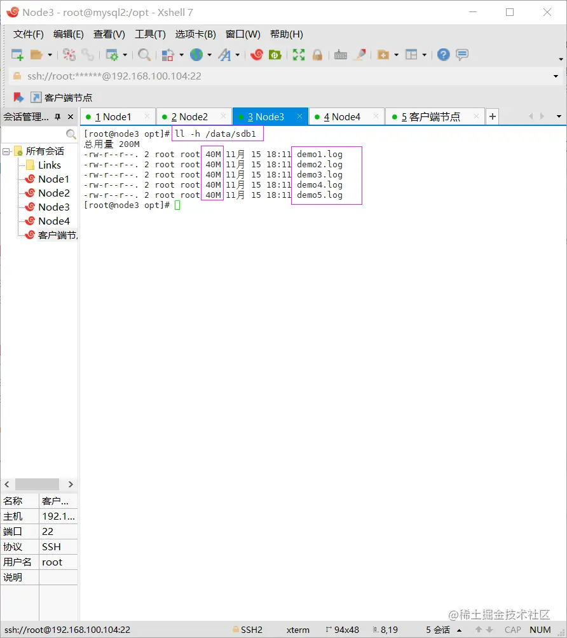Click the session manager search magnifier
The image size is (567, 638).
tap(71, 134)
